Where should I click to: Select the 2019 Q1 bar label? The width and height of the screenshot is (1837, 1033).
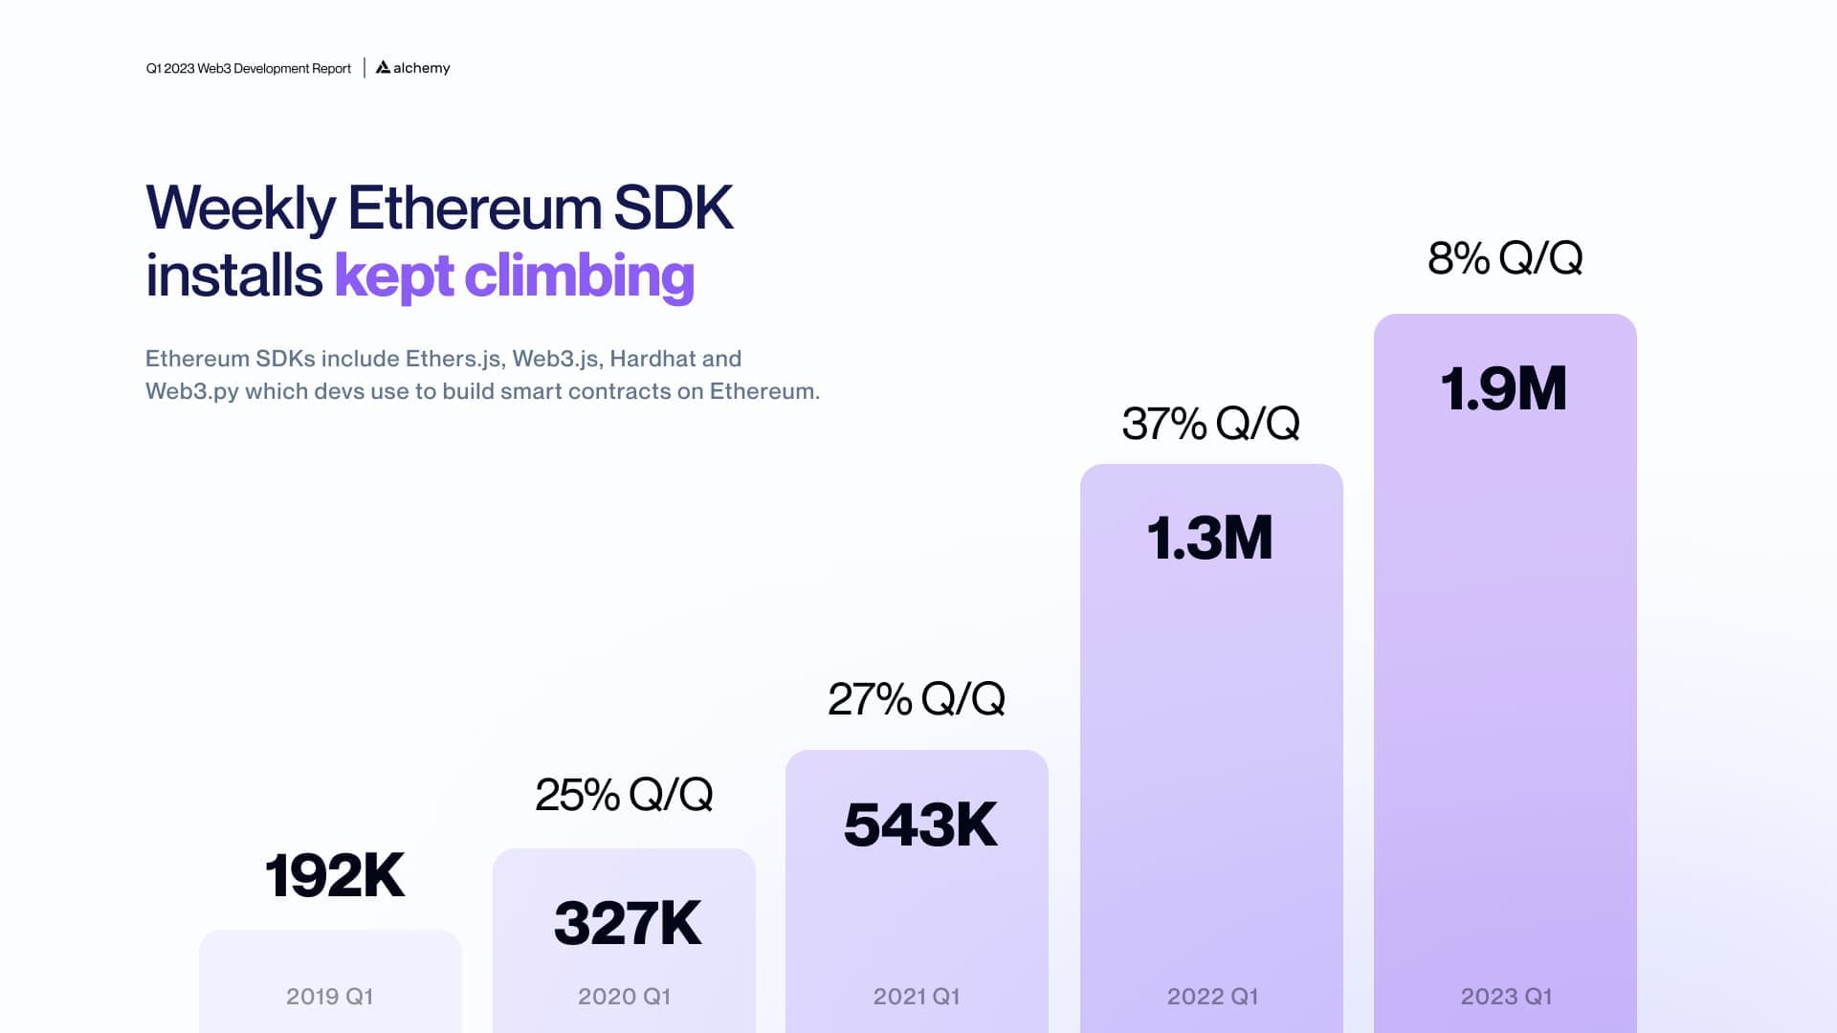pyautogui.click(x=329, y=997)
